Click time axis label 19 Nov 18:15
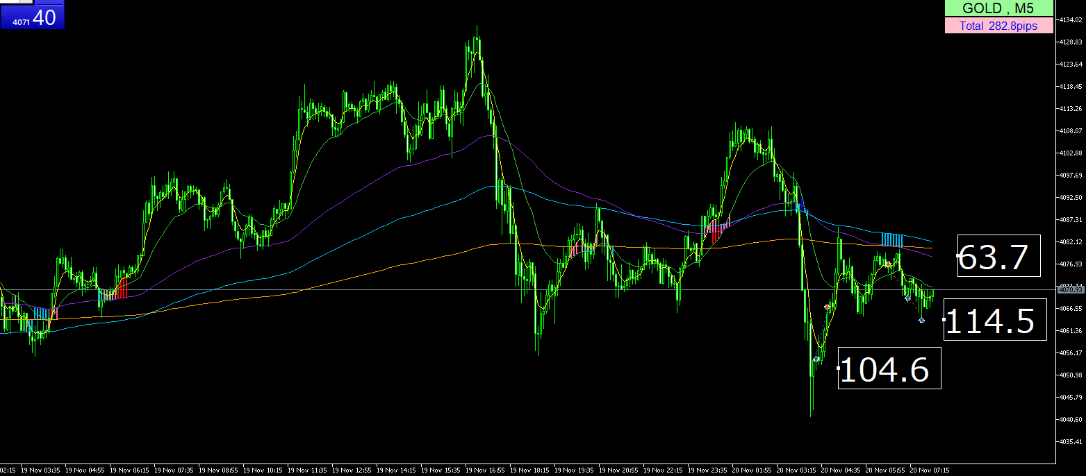The width and height of the screenshot is (1086, 476). (x=529, y=470)
